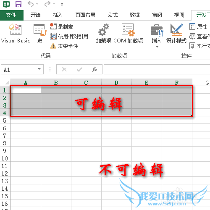The image size is (210, 210).
Task: Click the 查看代码 view code button
Action: click(199, 37)
